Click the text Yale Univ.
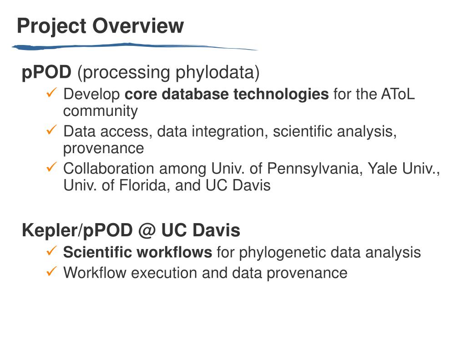Screen dimensions: 466x349 [404, 169]
